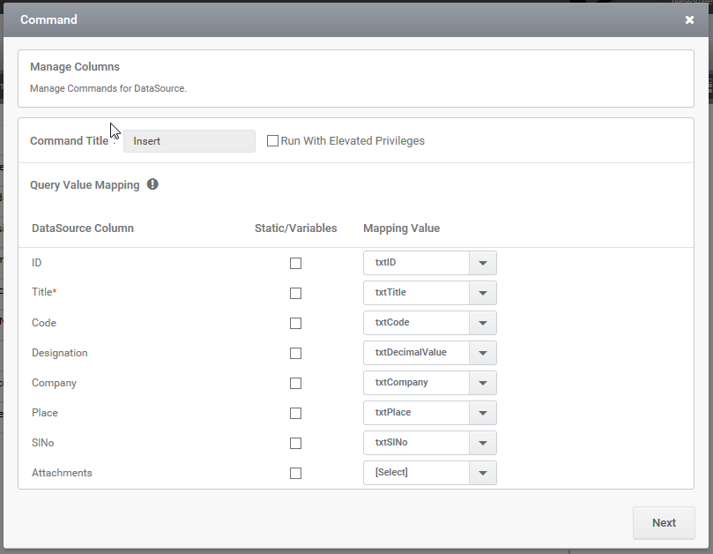Click the Query Value Mapping info icon
713x554 pixels.
click(152, 184)
